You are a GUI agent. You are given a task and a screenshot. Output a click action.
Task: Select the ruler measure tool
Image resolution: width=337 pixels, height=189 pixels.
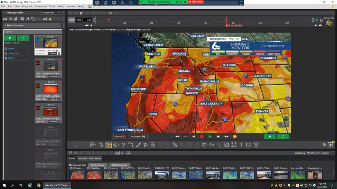pos(175,145)
